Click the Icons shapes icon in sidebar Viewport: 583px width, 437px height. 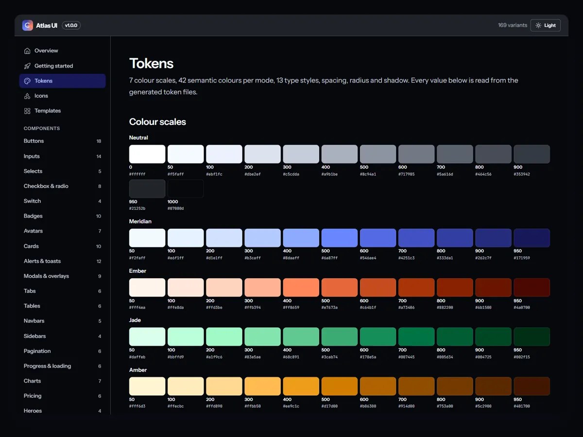click(x=27, y=96)
